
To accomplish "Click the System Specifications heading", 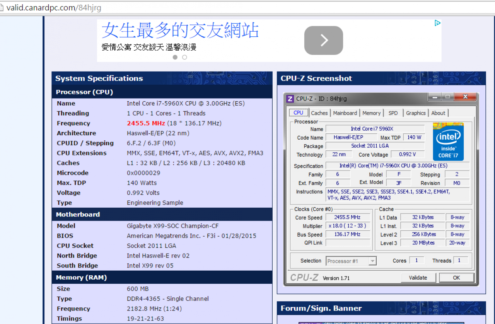I will pyautogui.click(x=99, y=78).
